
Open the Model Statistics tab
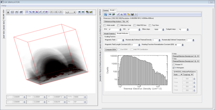click(x=109, y=34)
